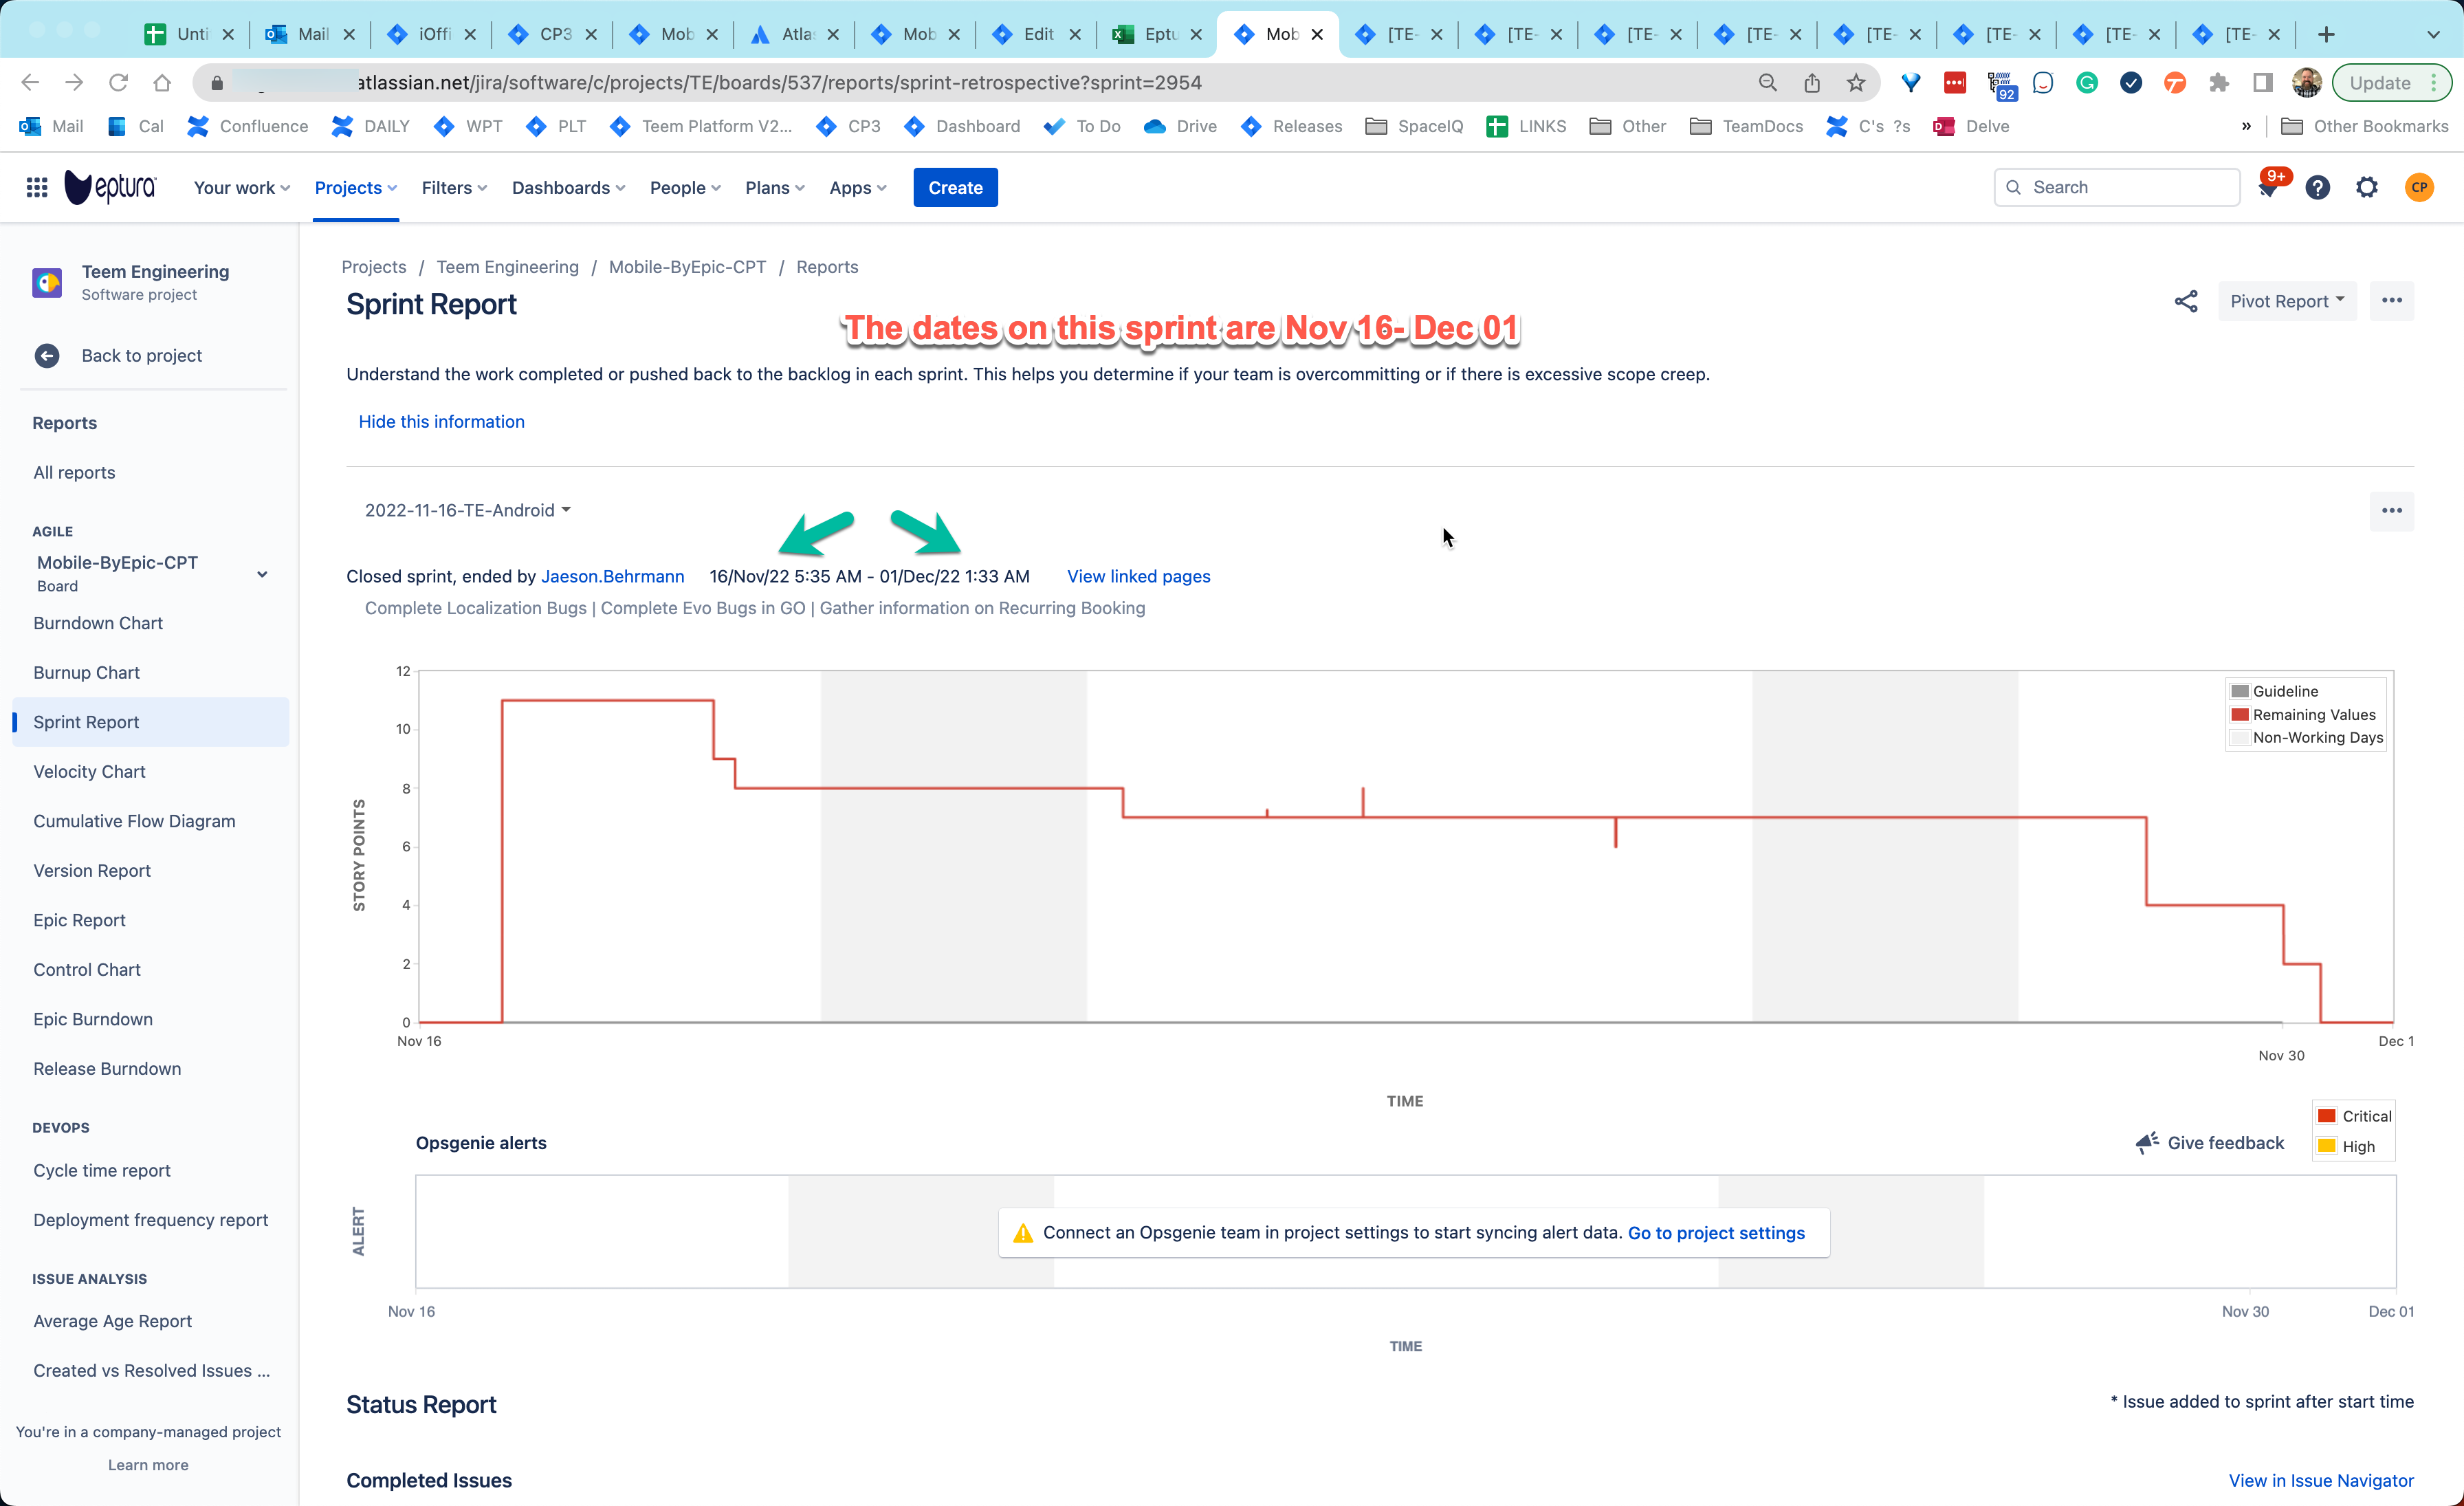This screenshot has height=1506, width=2464.
Task: Click the View linked pages link
Action: tap(1138, 576)
